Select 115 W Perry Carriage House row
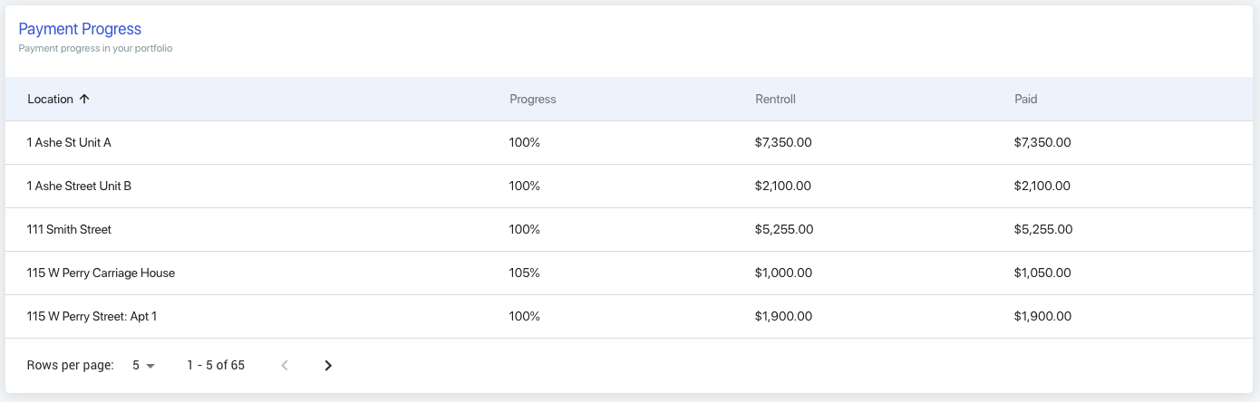1260x402 pixels. click(630, 273)
